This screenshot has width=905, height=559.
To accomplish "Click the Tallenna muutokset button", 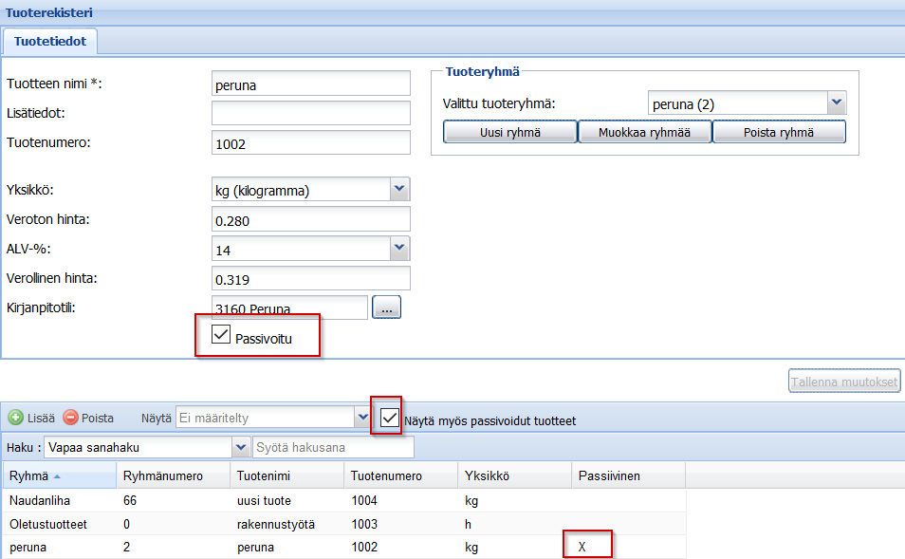I will [x=843, y=382].
